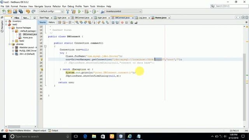Toggle Highlight Search editor icon
249x140 pixels.
[89, 23]
